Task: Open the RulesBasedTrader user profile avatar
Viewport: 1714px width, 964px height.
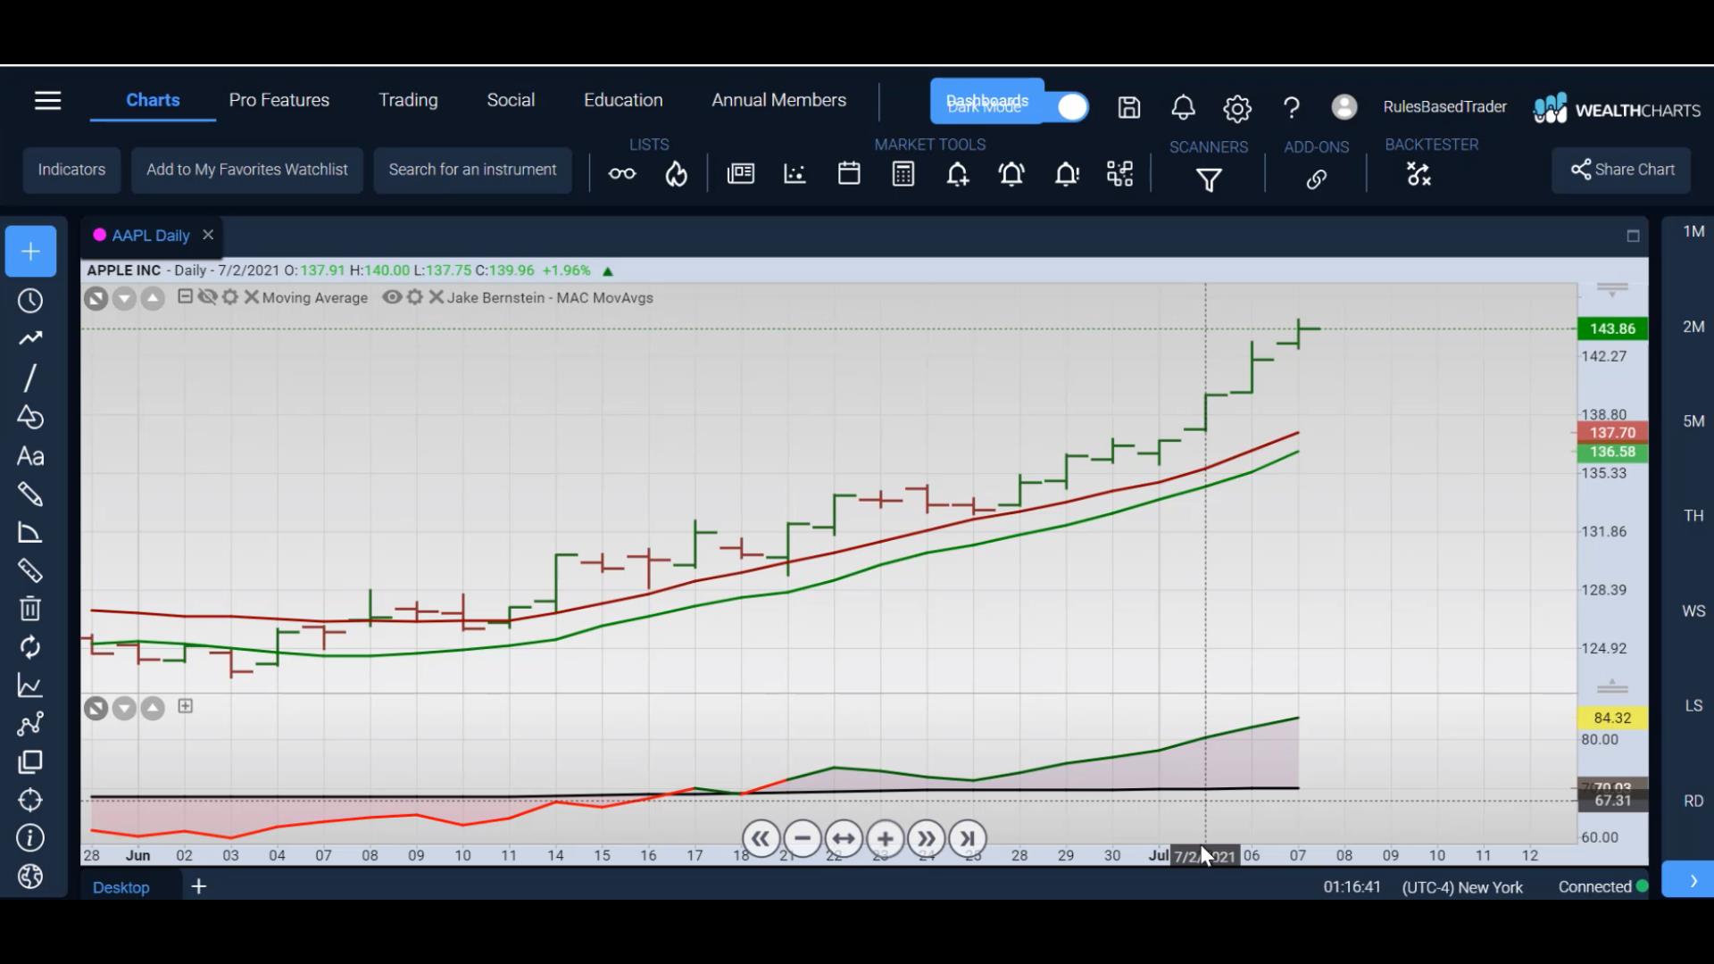Action: (1344, 107)
